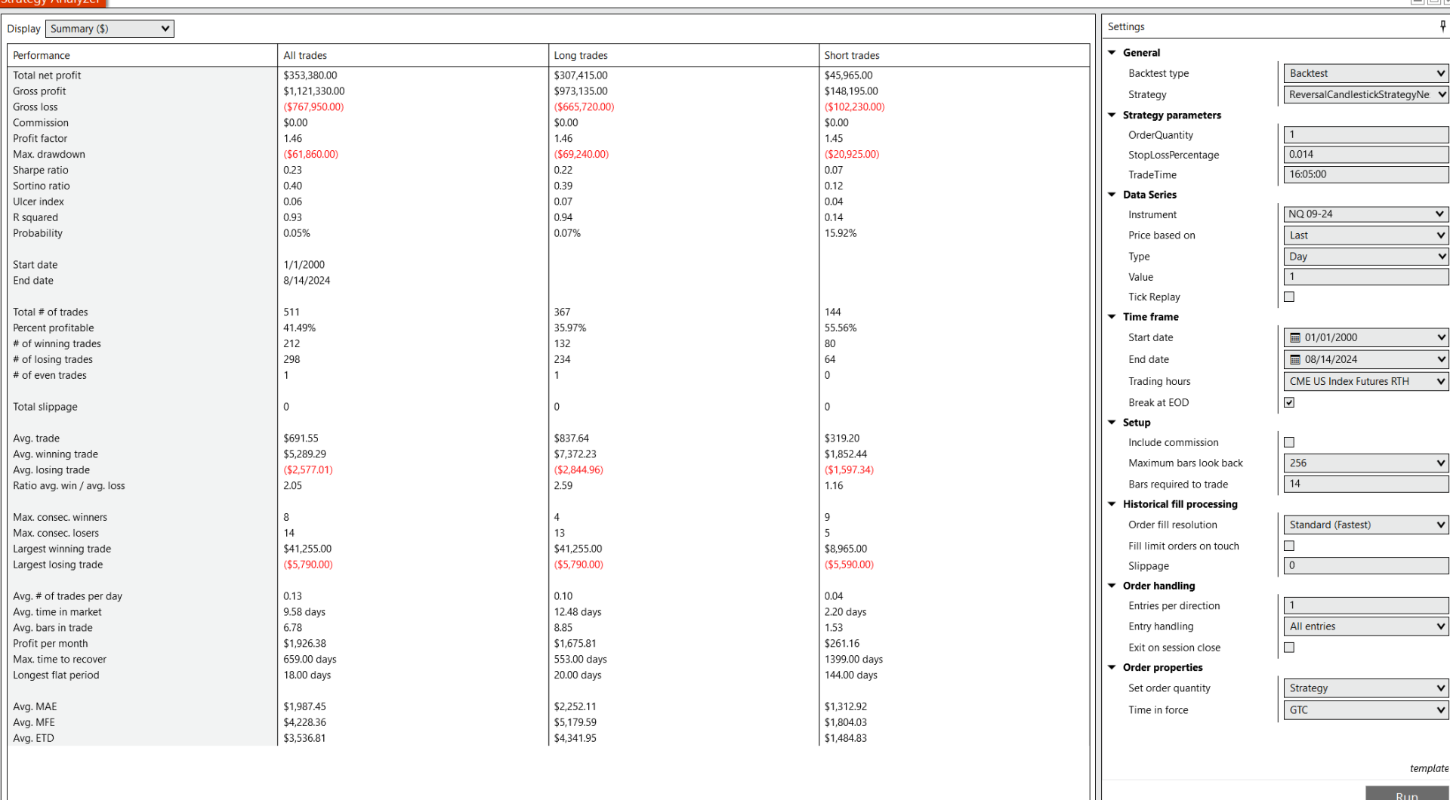Select the Sharpe ratio row label

(41, 171)
